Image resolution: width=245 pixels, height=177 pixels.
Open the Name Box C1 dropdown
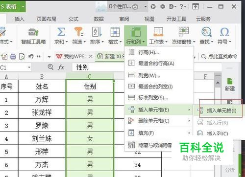coord(29,67)
